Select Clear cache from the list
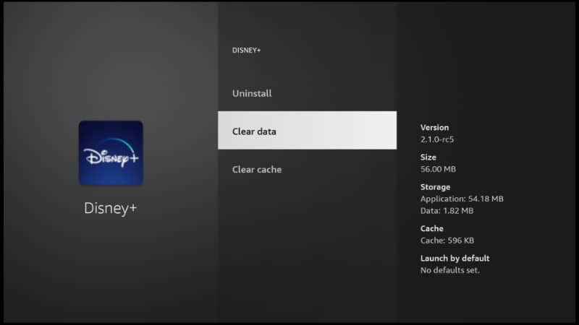Screen dimensions: 579x325 [x=257, y=169]
